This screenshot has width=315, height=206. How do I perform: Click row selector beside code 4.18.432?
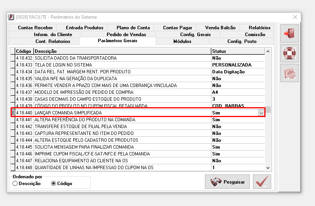click(13, 58)
